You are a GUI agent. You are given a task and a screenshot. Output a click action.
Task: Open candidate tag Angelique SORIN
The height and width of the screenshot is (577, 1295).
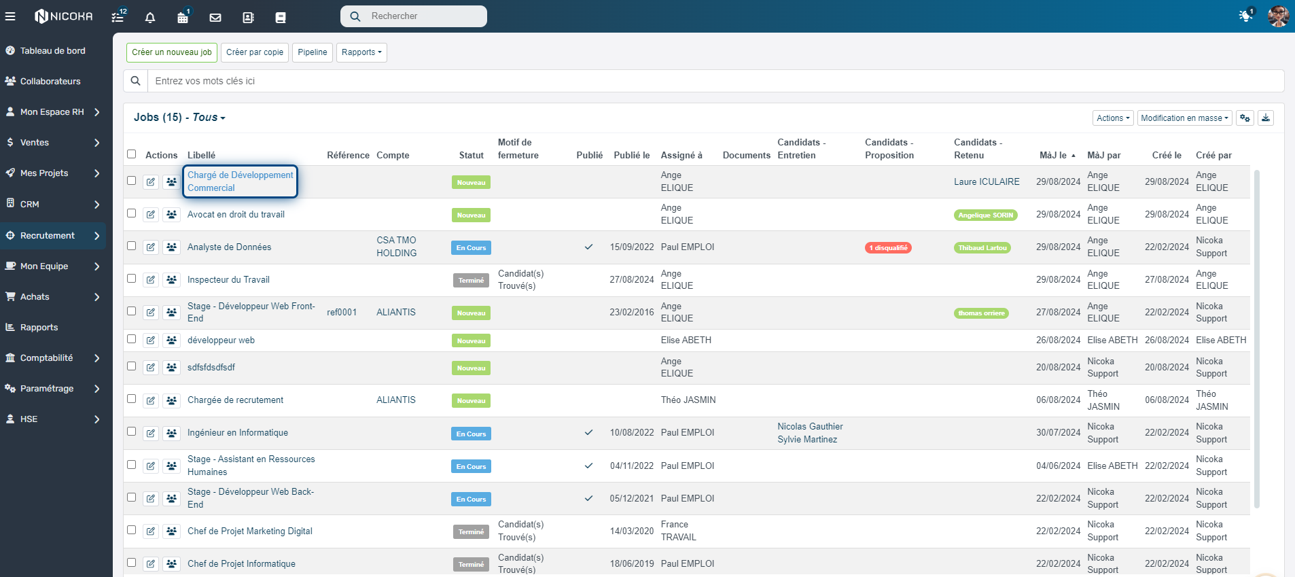pos(985,215)
